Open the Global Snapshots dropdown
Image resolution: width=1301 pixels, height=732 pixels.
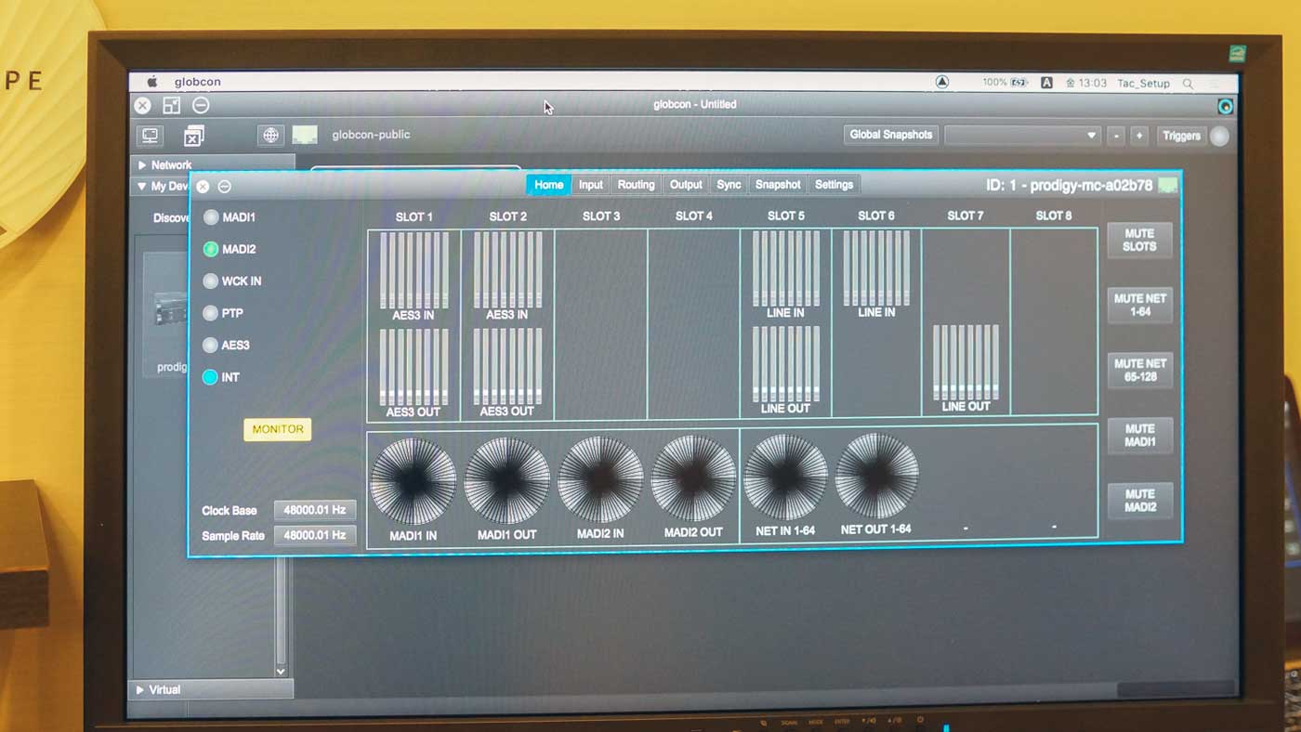point(1022,136)
